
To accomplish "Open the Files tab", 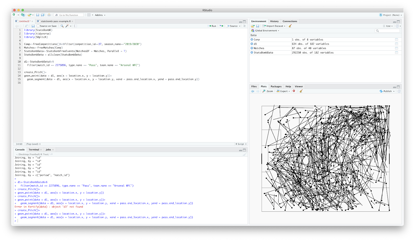I will pyautogui.click(x=254, y=86).
